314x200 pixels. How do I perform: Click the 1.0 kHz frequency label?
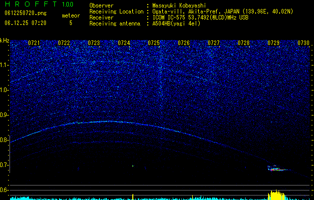point(4,90)
